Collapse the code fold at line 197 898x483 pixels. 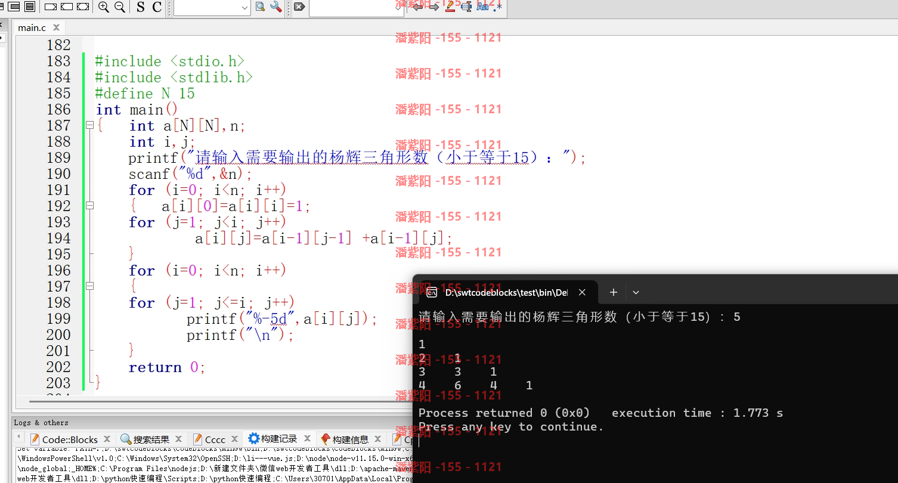(89, 286)
